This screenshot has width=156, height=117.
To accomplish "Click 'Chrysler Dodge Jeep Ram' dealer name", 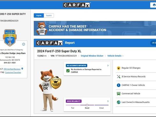I will click(x=13, y=53).
